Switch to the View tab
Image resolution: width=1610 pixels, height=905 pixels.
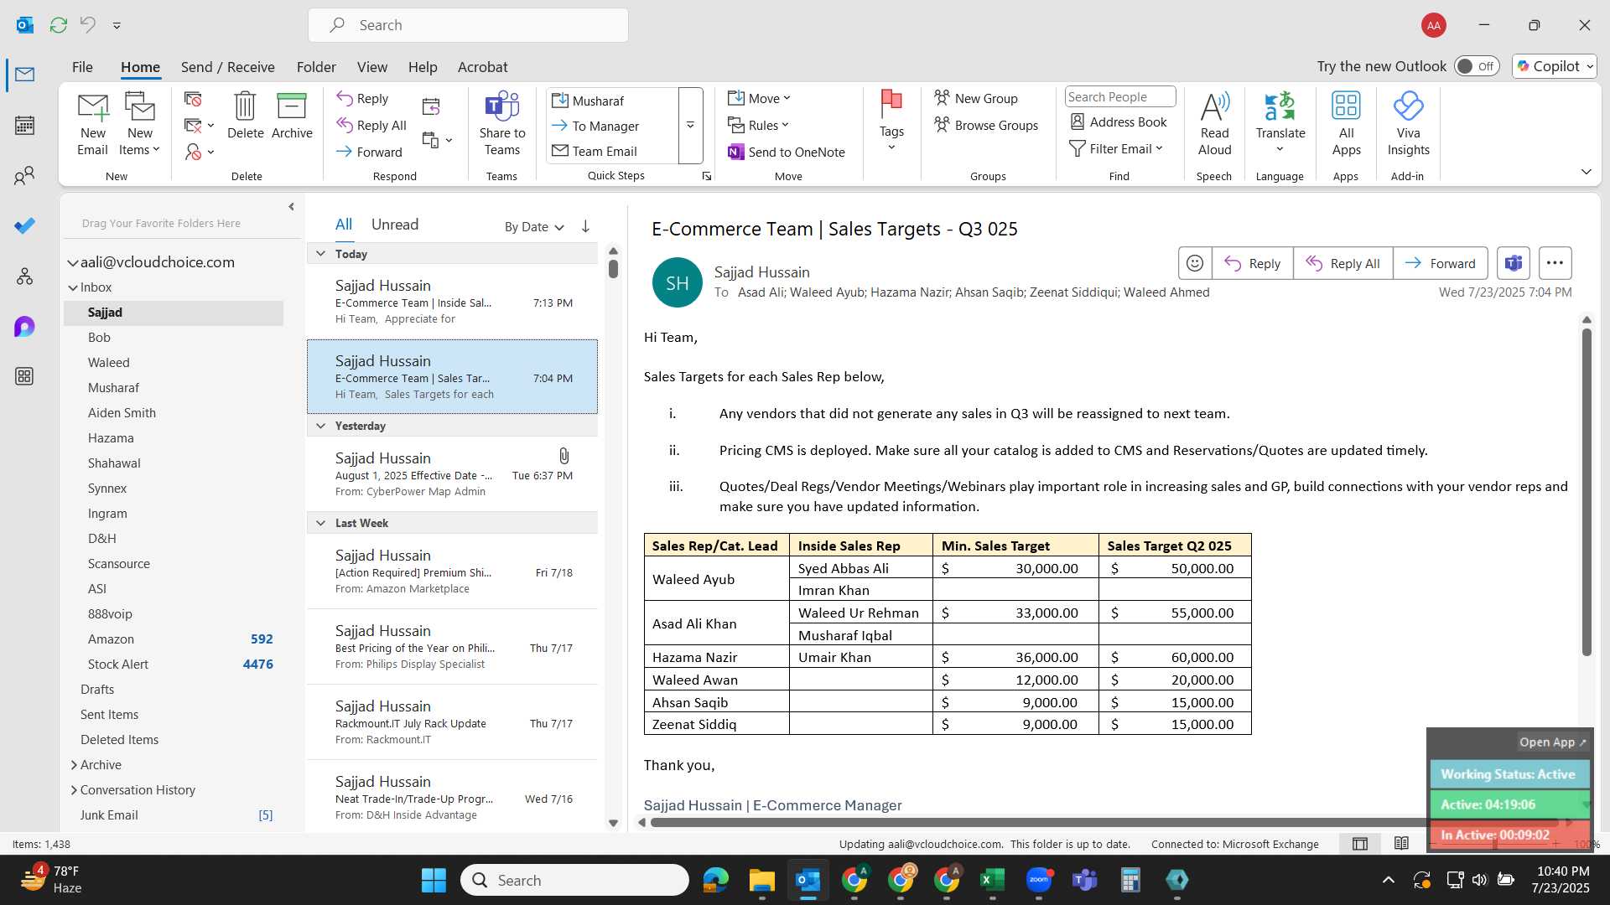pyautogui.click(x=371, y=67)
